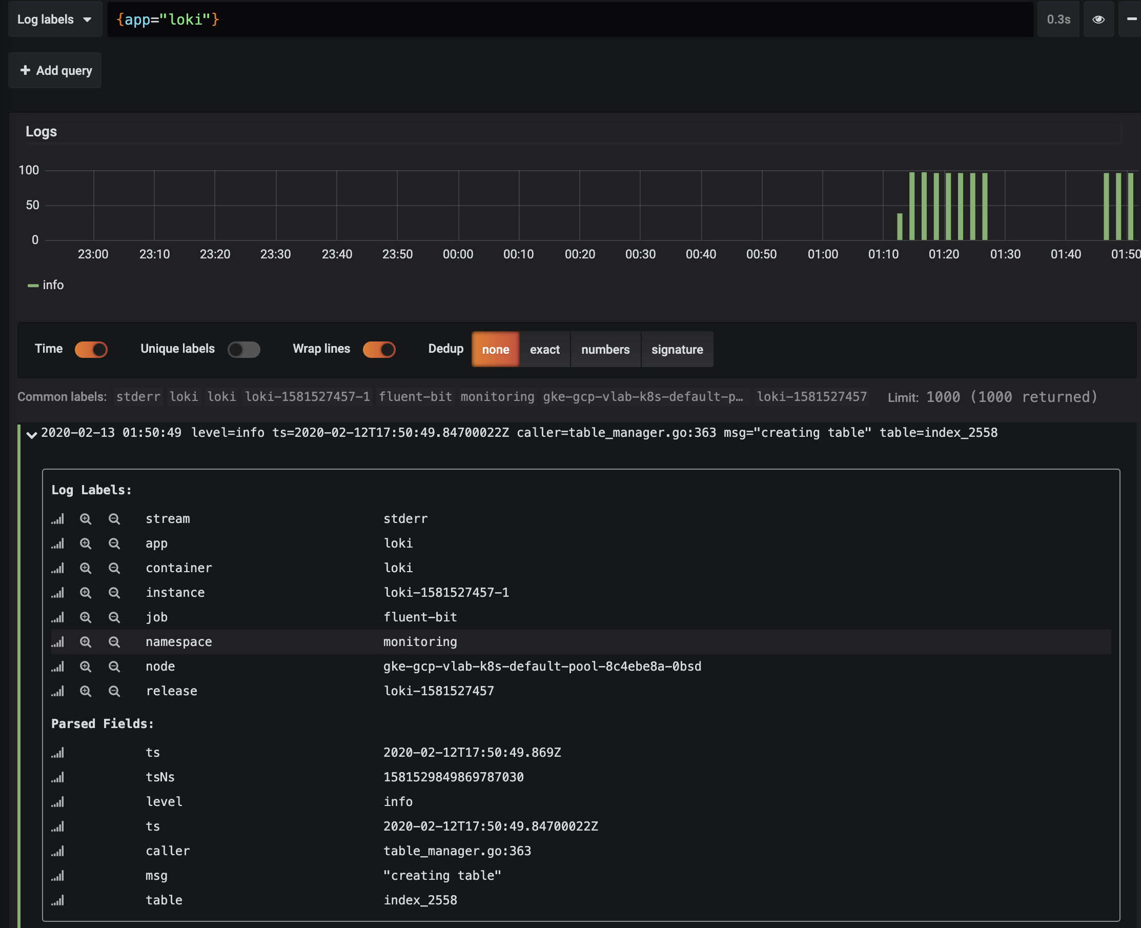Disable the Wrap lines switch

(379, 350)
